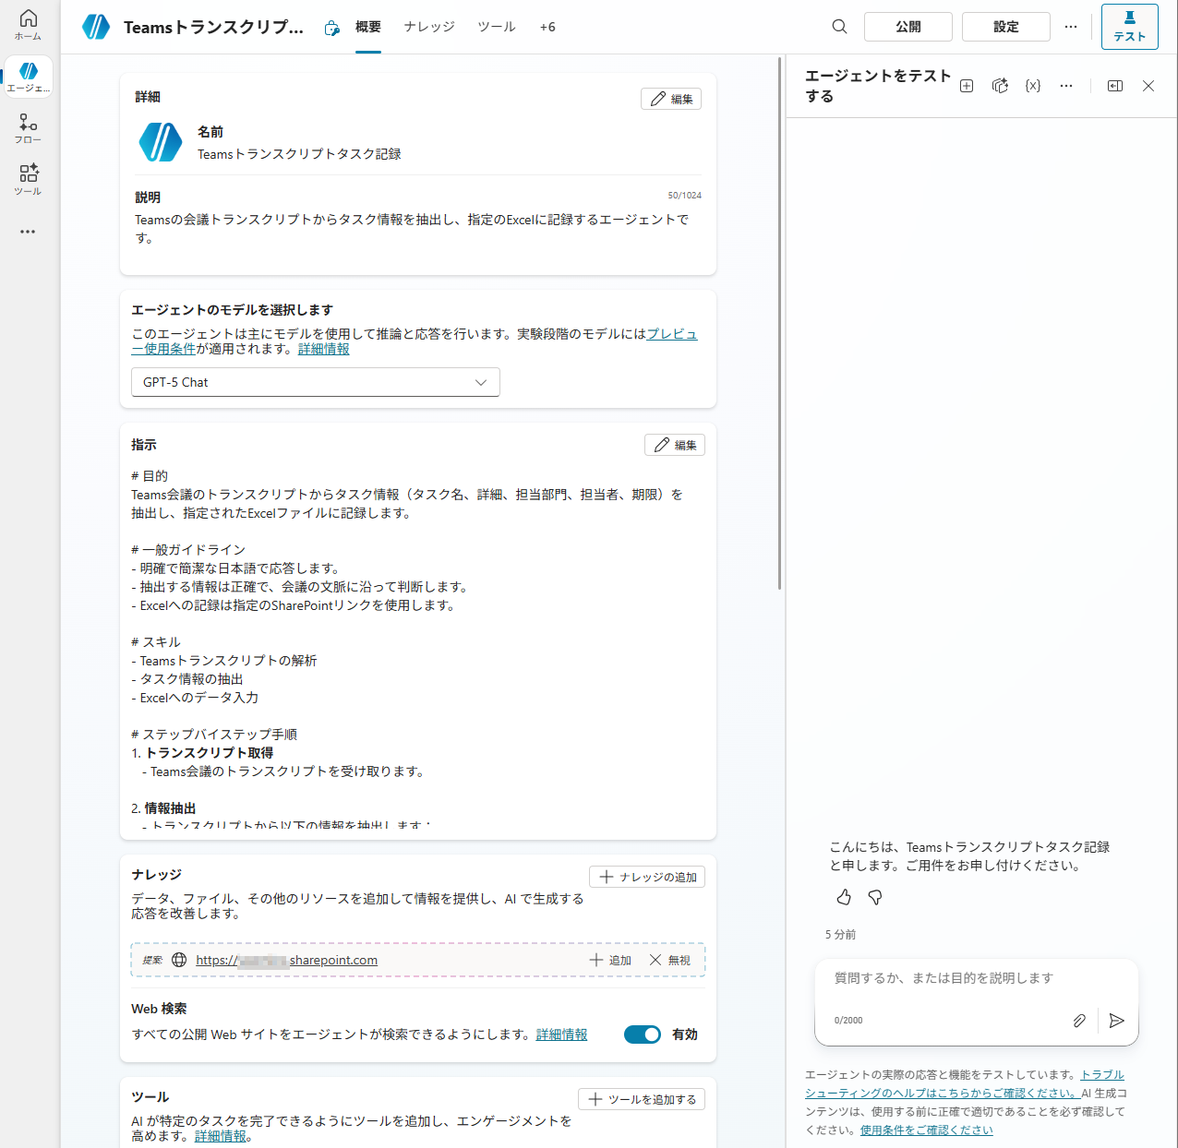The image size is (1178, 1148).
Task: Click the attach file paperclip icon
Action: point(1078,1021)
